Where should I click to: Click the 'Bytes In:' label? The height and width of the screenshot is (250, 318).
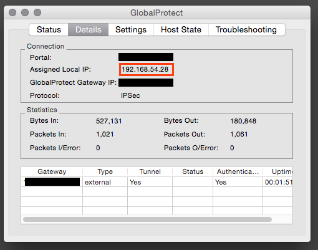44,120
